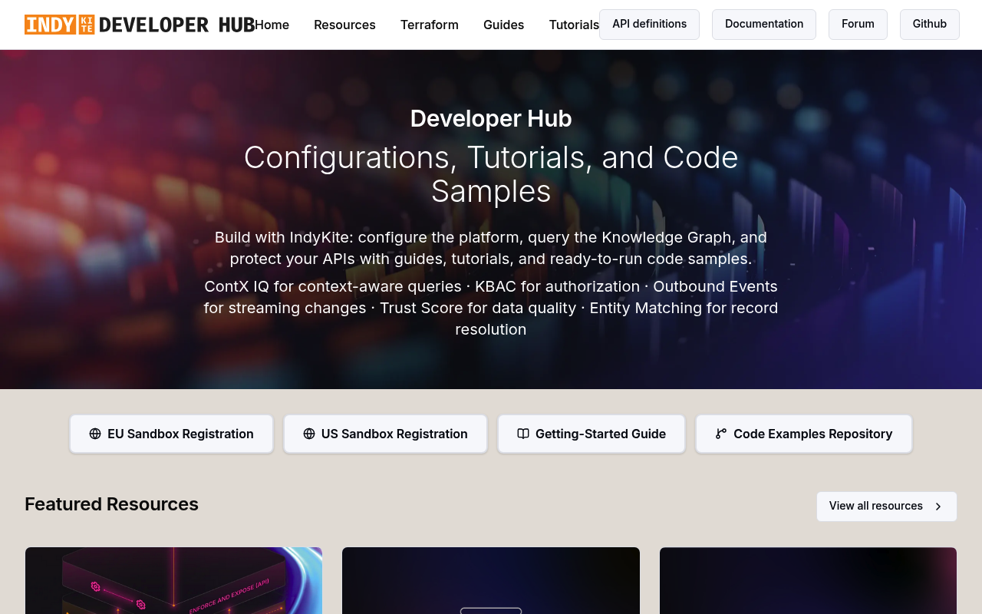
Task: Click View all resources
Action: 887,507
